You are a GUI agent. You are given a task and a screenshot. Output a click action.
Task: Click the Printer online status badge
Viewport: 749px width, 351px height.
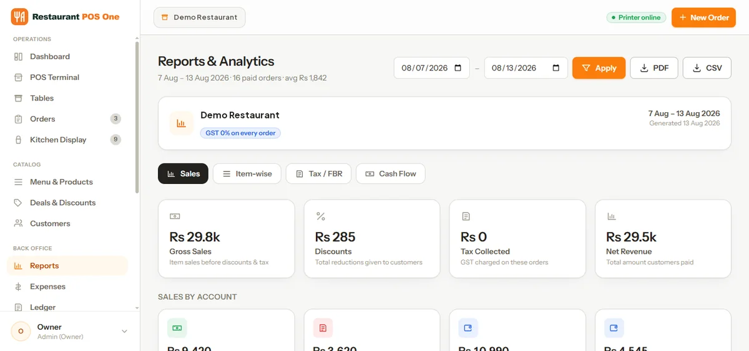click(x=635, y=17)
